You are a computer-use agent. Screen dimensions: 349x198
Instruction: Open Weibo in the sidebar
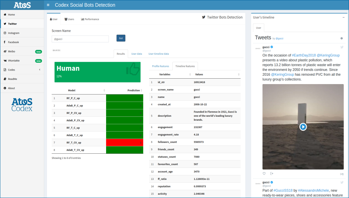point(22,51)
